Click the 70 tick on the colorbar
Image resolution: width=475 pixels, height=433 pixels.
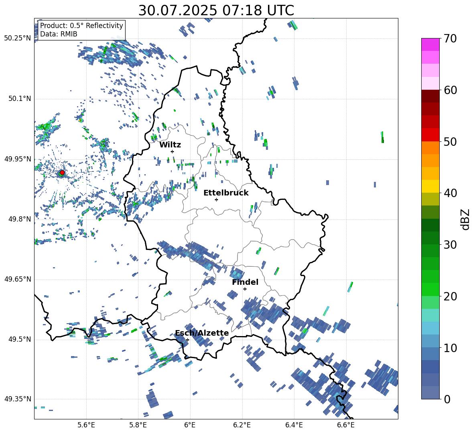click(450, 38)
